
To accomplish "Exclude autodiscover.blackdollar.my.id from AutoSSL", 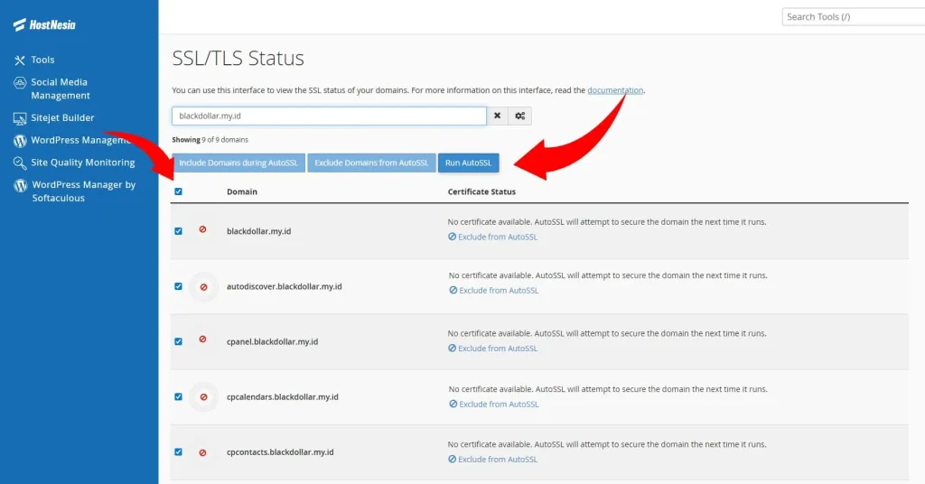I will click(494, 291).
